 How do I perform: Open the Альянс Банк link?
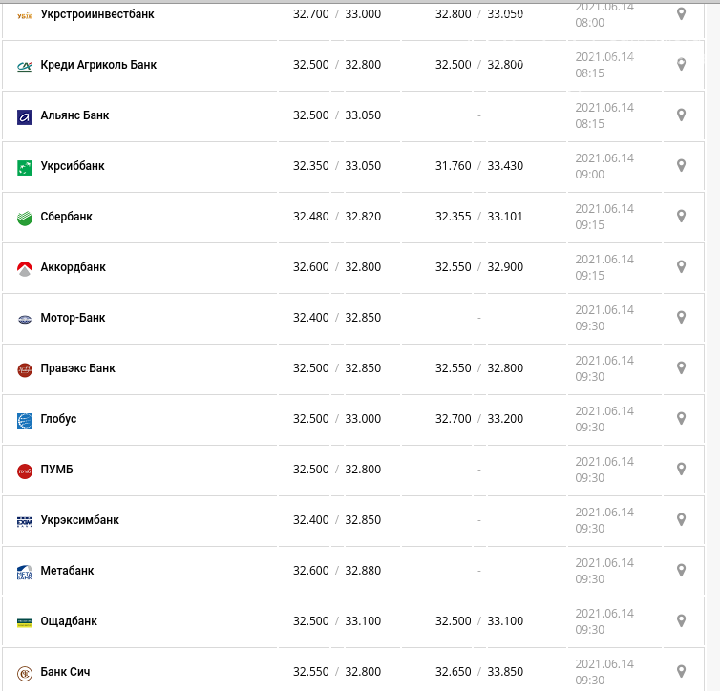click(74, 115)
